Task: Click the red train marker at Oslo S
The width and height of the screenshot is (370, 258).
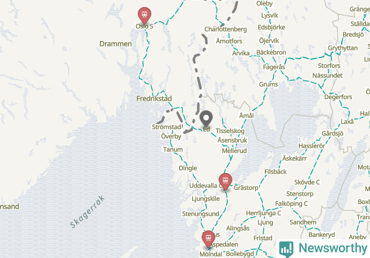Action: pos(144,15)
